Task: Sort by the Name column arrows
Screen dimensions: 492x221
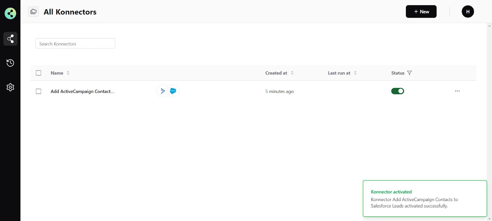Action: pos(68,73)
